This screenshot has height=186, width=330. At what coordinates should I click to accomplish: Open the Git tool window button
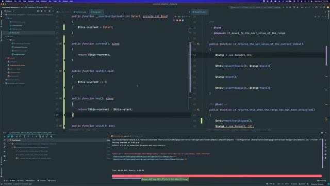[x=6, y=180]
